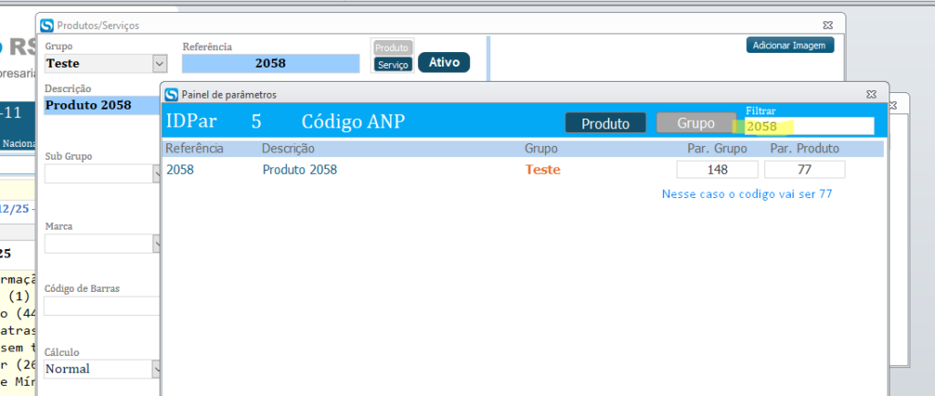This screenshot has height=396, width=935.
Task: Click the Descrição field Produto 2058
Action: pyautogui.click(x=102, y=106)
